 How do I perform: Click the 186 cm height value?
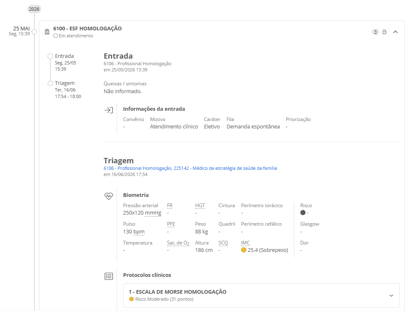[204, 250]
